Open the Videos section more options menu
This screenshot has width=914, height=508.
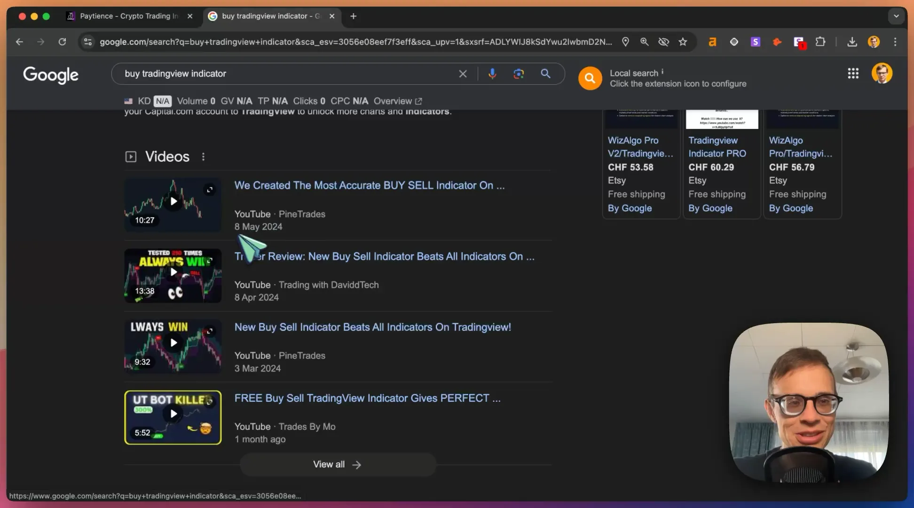(203, 157)
